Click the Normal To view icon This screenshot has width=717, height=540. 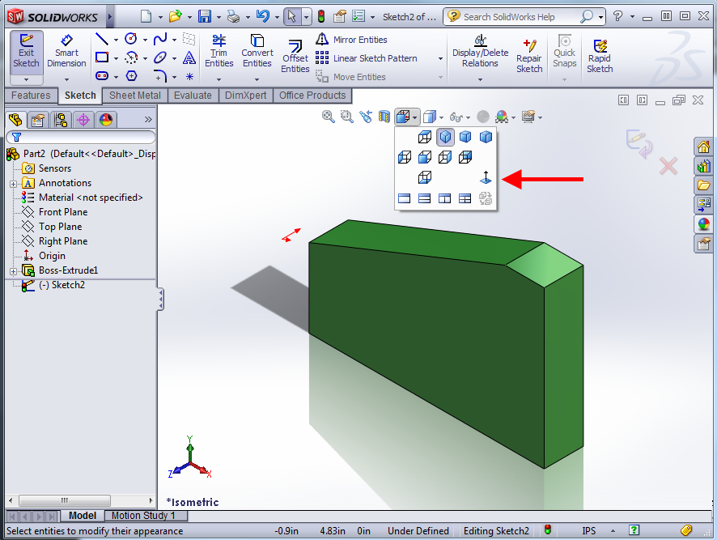486,177
